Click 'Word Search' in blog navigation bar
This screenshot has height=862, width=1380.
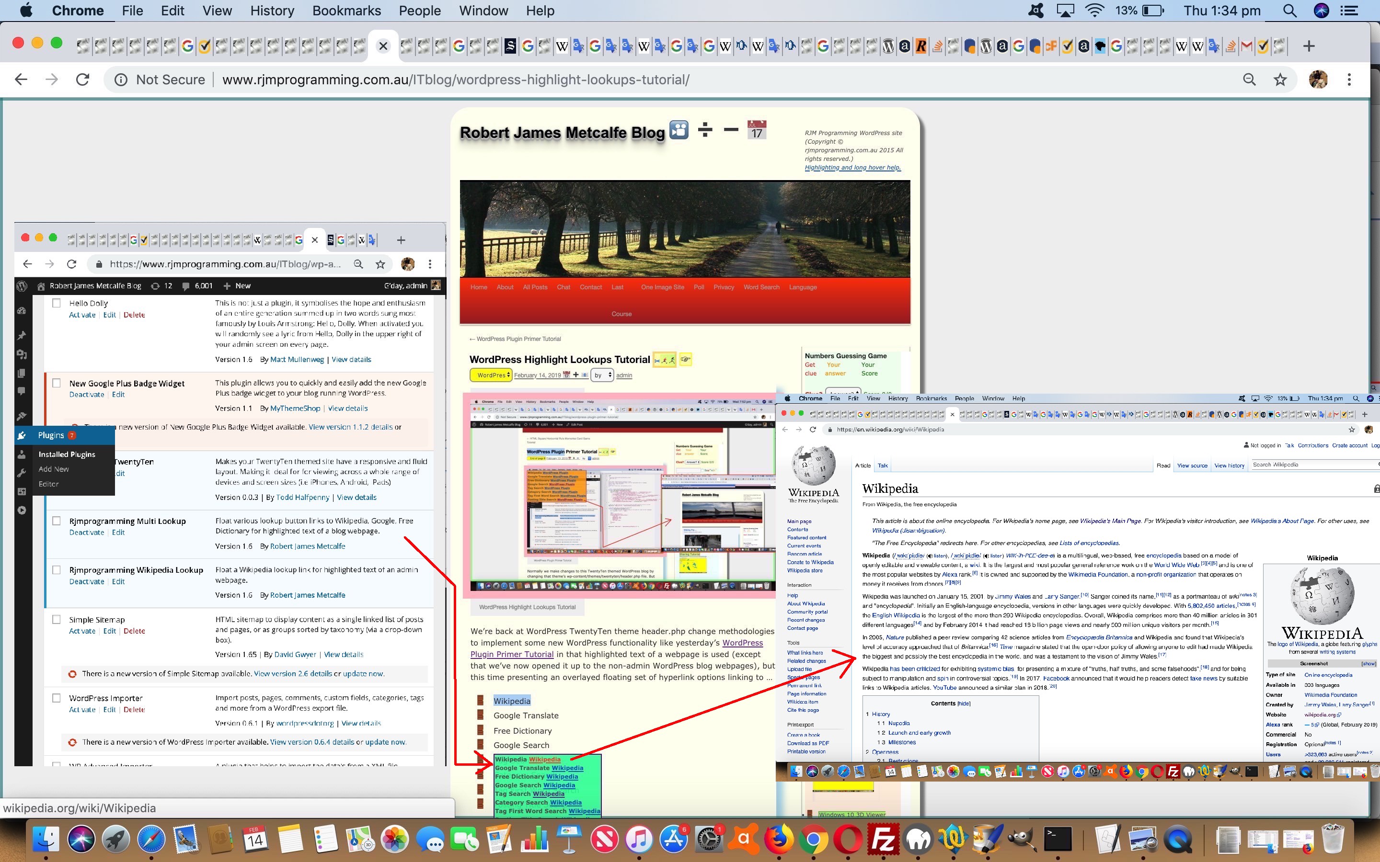[761, 287]
